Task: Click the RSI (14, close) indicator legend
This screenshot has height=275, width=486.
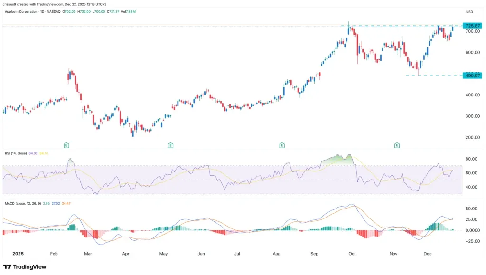Action: [x=15, y=153]
